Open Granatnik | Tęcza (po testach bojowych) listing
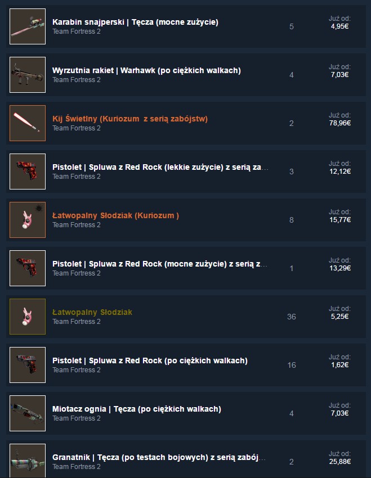This screenshot has height=478, width=371. click(x=159, y=457)
